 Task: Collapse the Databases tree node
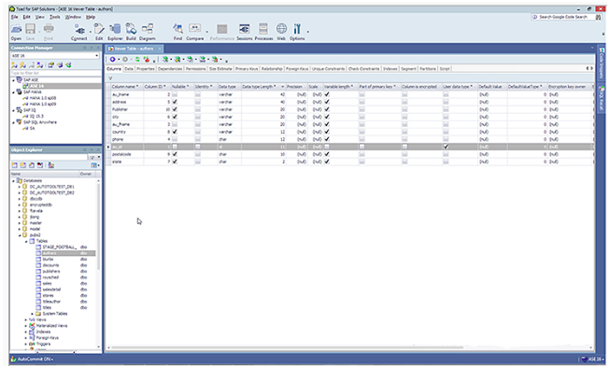point(14,181)
